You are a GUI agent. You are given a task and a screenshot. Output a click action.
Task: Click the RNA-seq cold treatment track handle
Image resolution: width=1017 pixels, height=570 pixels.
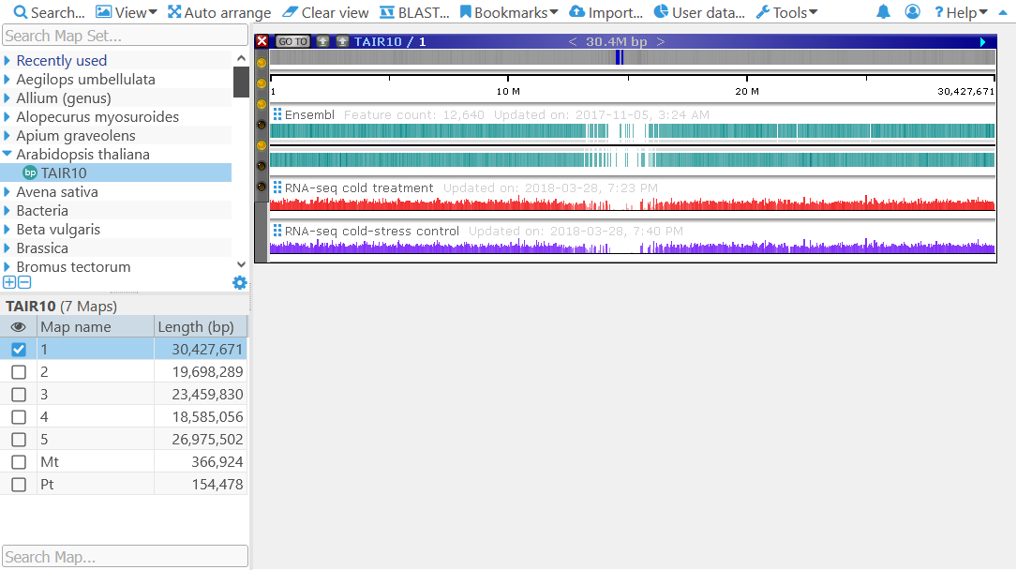(277, 187)
